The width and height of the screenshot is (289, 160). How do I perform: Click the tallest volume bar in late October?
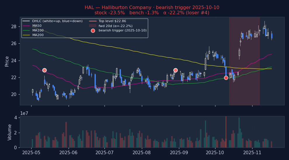point(239,132)
